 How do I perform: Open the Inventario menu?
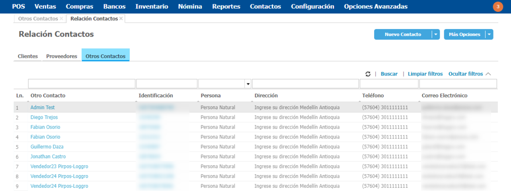pyautogui.click(x=152, y=6)
